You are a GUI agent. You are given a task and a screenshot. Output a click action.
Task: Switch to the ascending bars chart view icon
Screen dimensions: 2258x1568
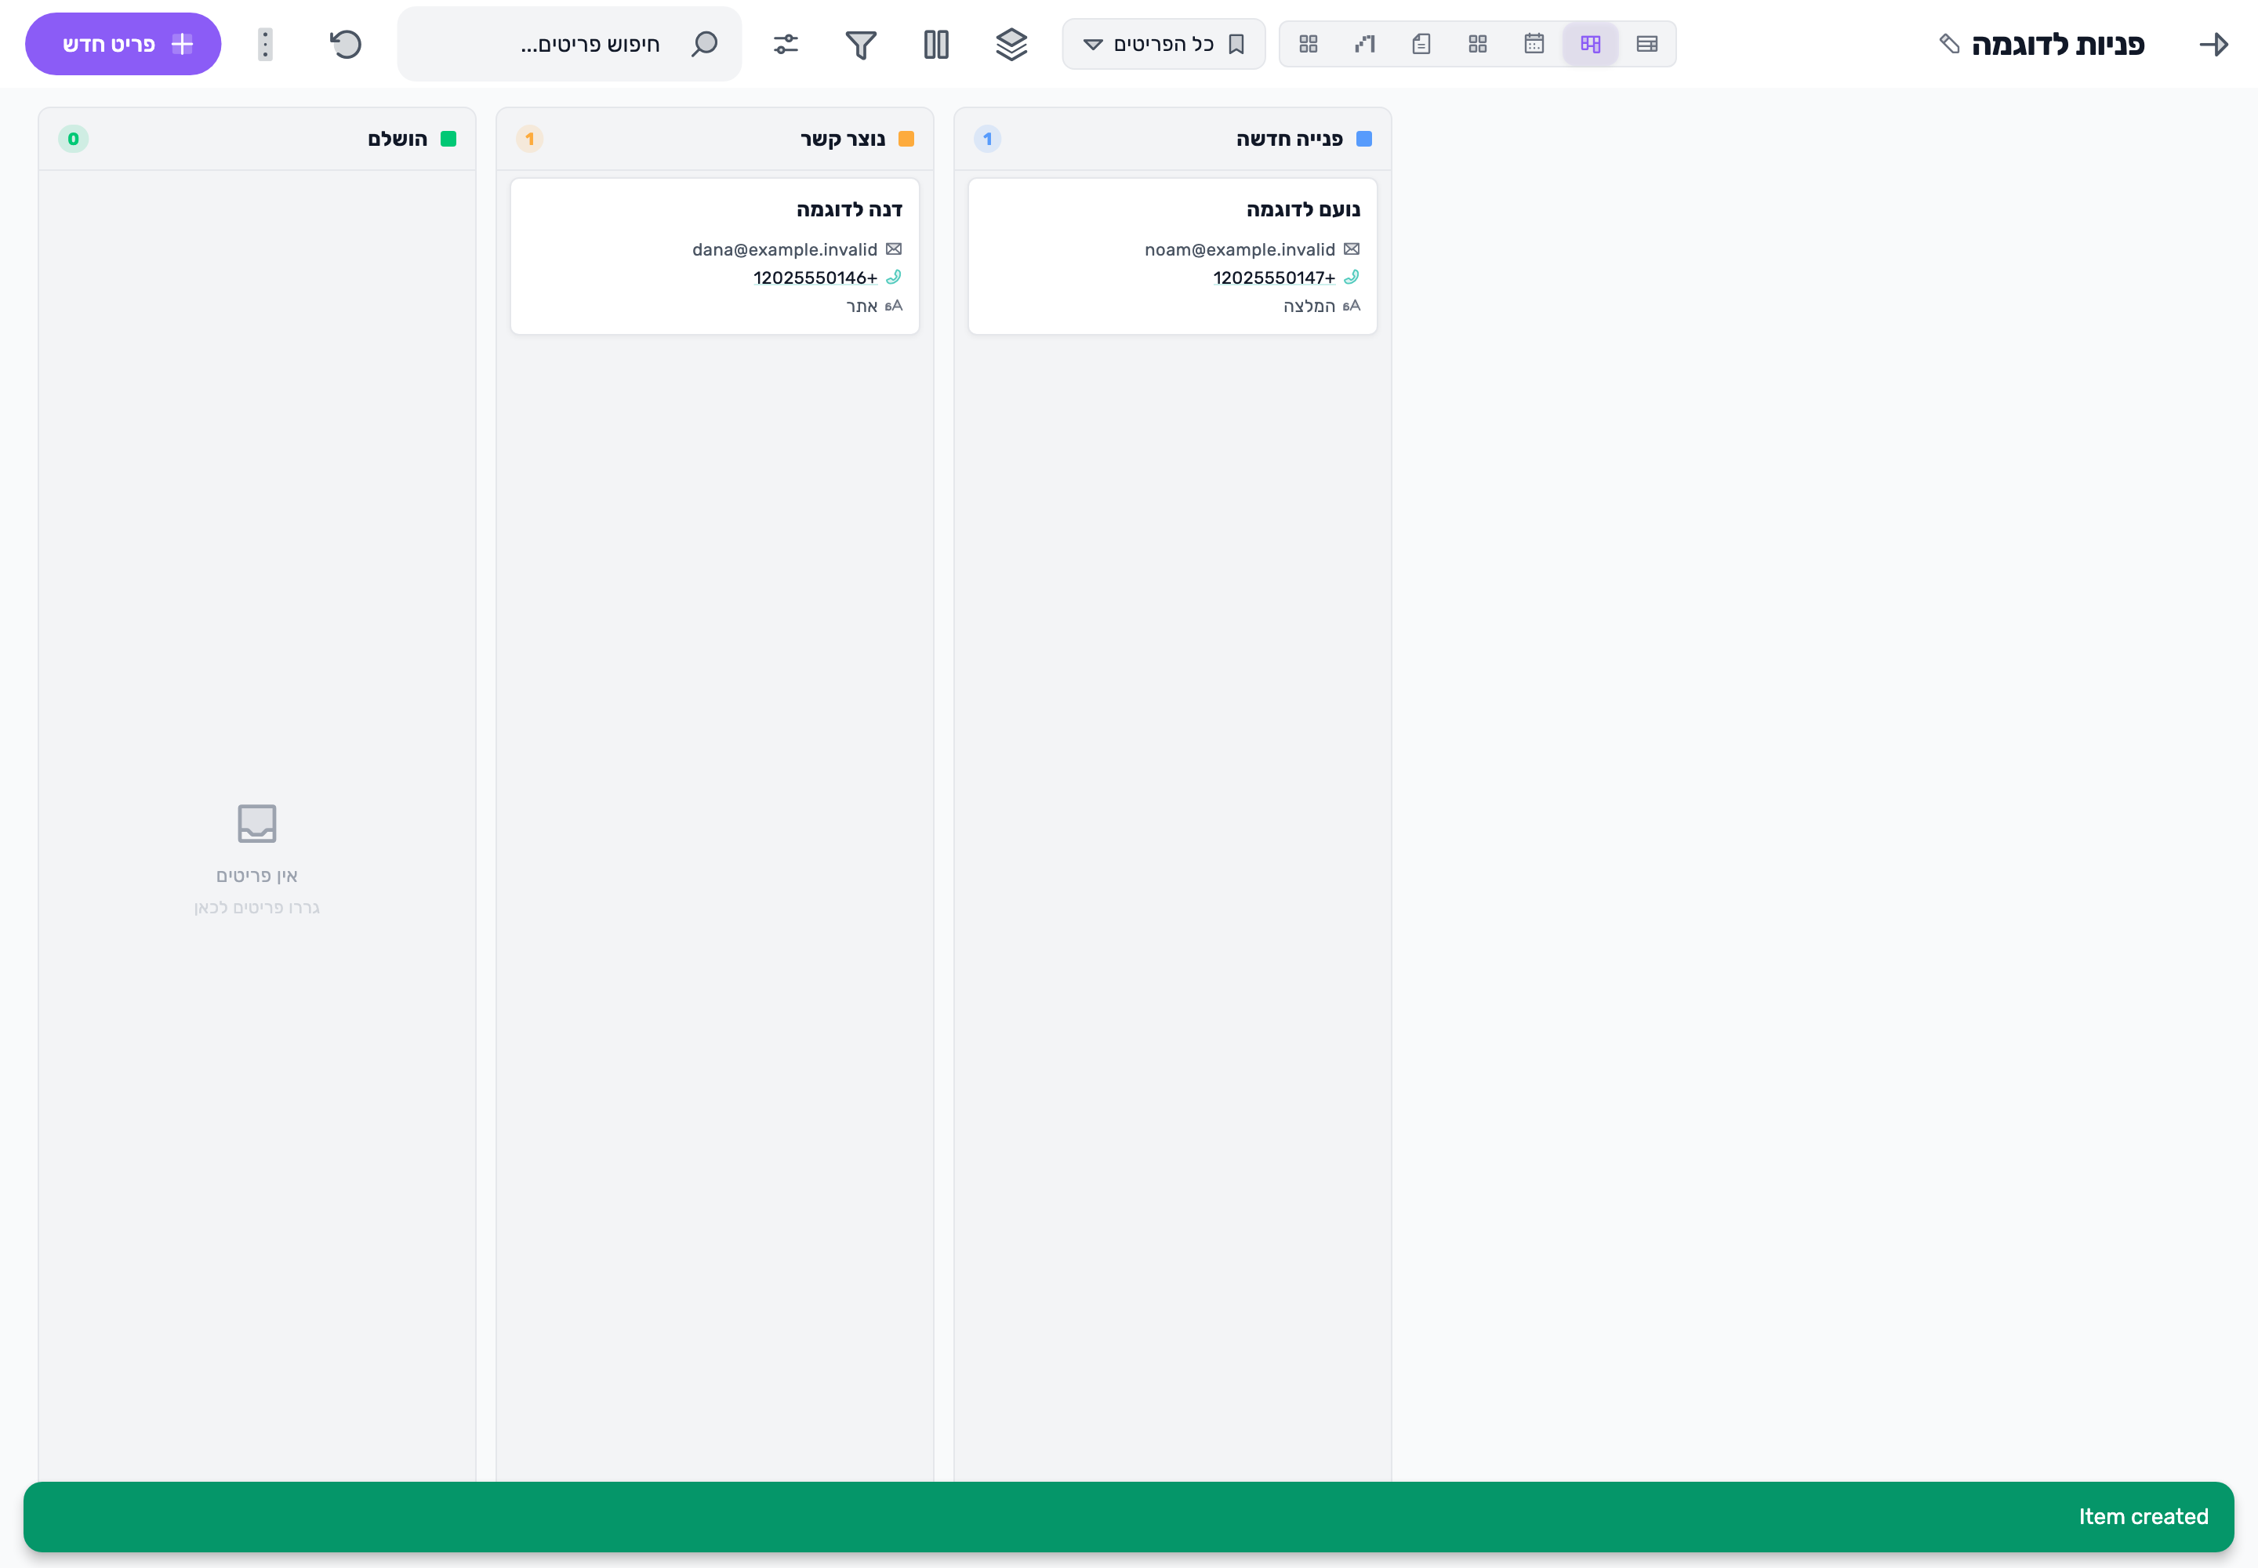point(1365,44)
